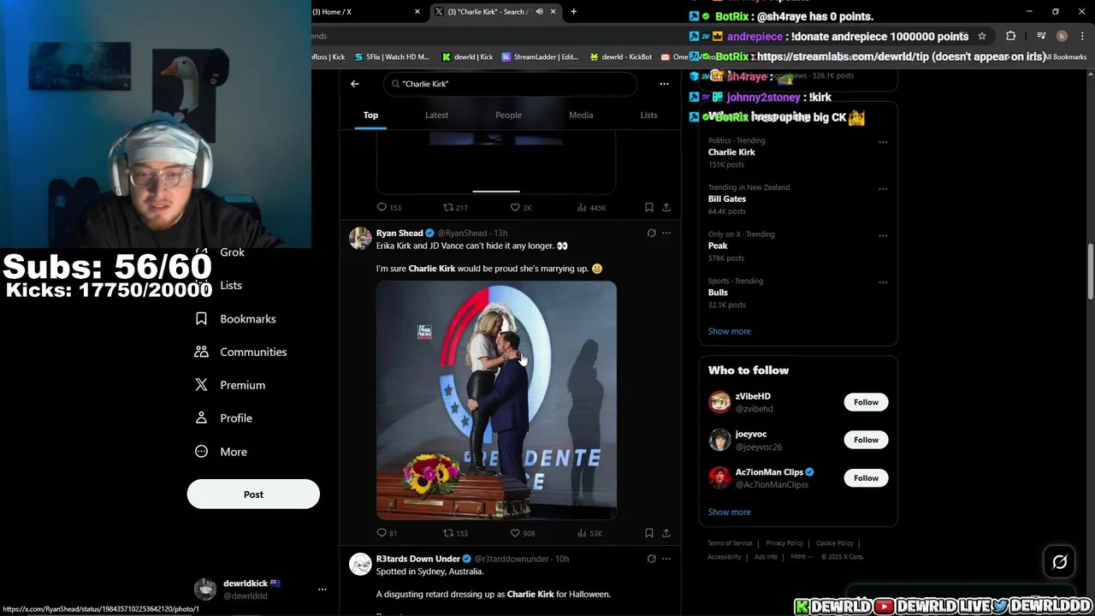Image resolution: width=1095 pixels, height=616 pixels.
Task: Open Privacy Policy link
Action: point(784,543)
